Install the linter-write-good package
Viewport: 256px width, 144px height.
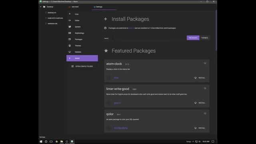point(200,103)
